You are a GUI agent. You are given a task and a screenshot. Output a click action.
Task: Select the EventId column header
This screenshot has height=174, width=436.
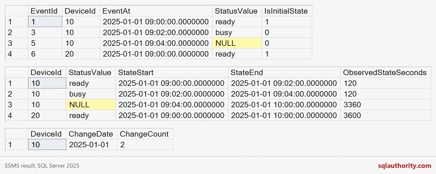45,11
